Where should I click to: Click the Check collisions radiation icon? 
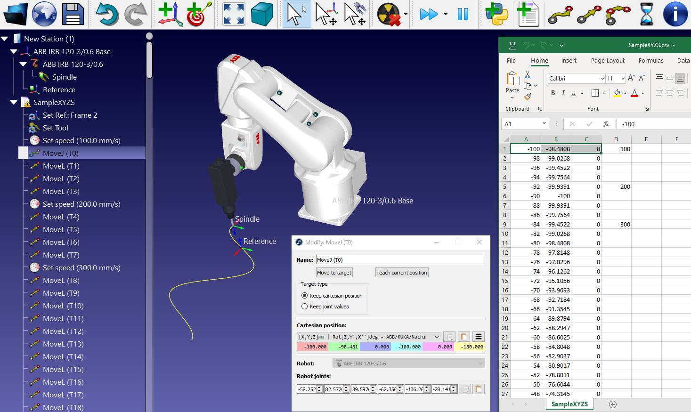click(x=389, y=14)
